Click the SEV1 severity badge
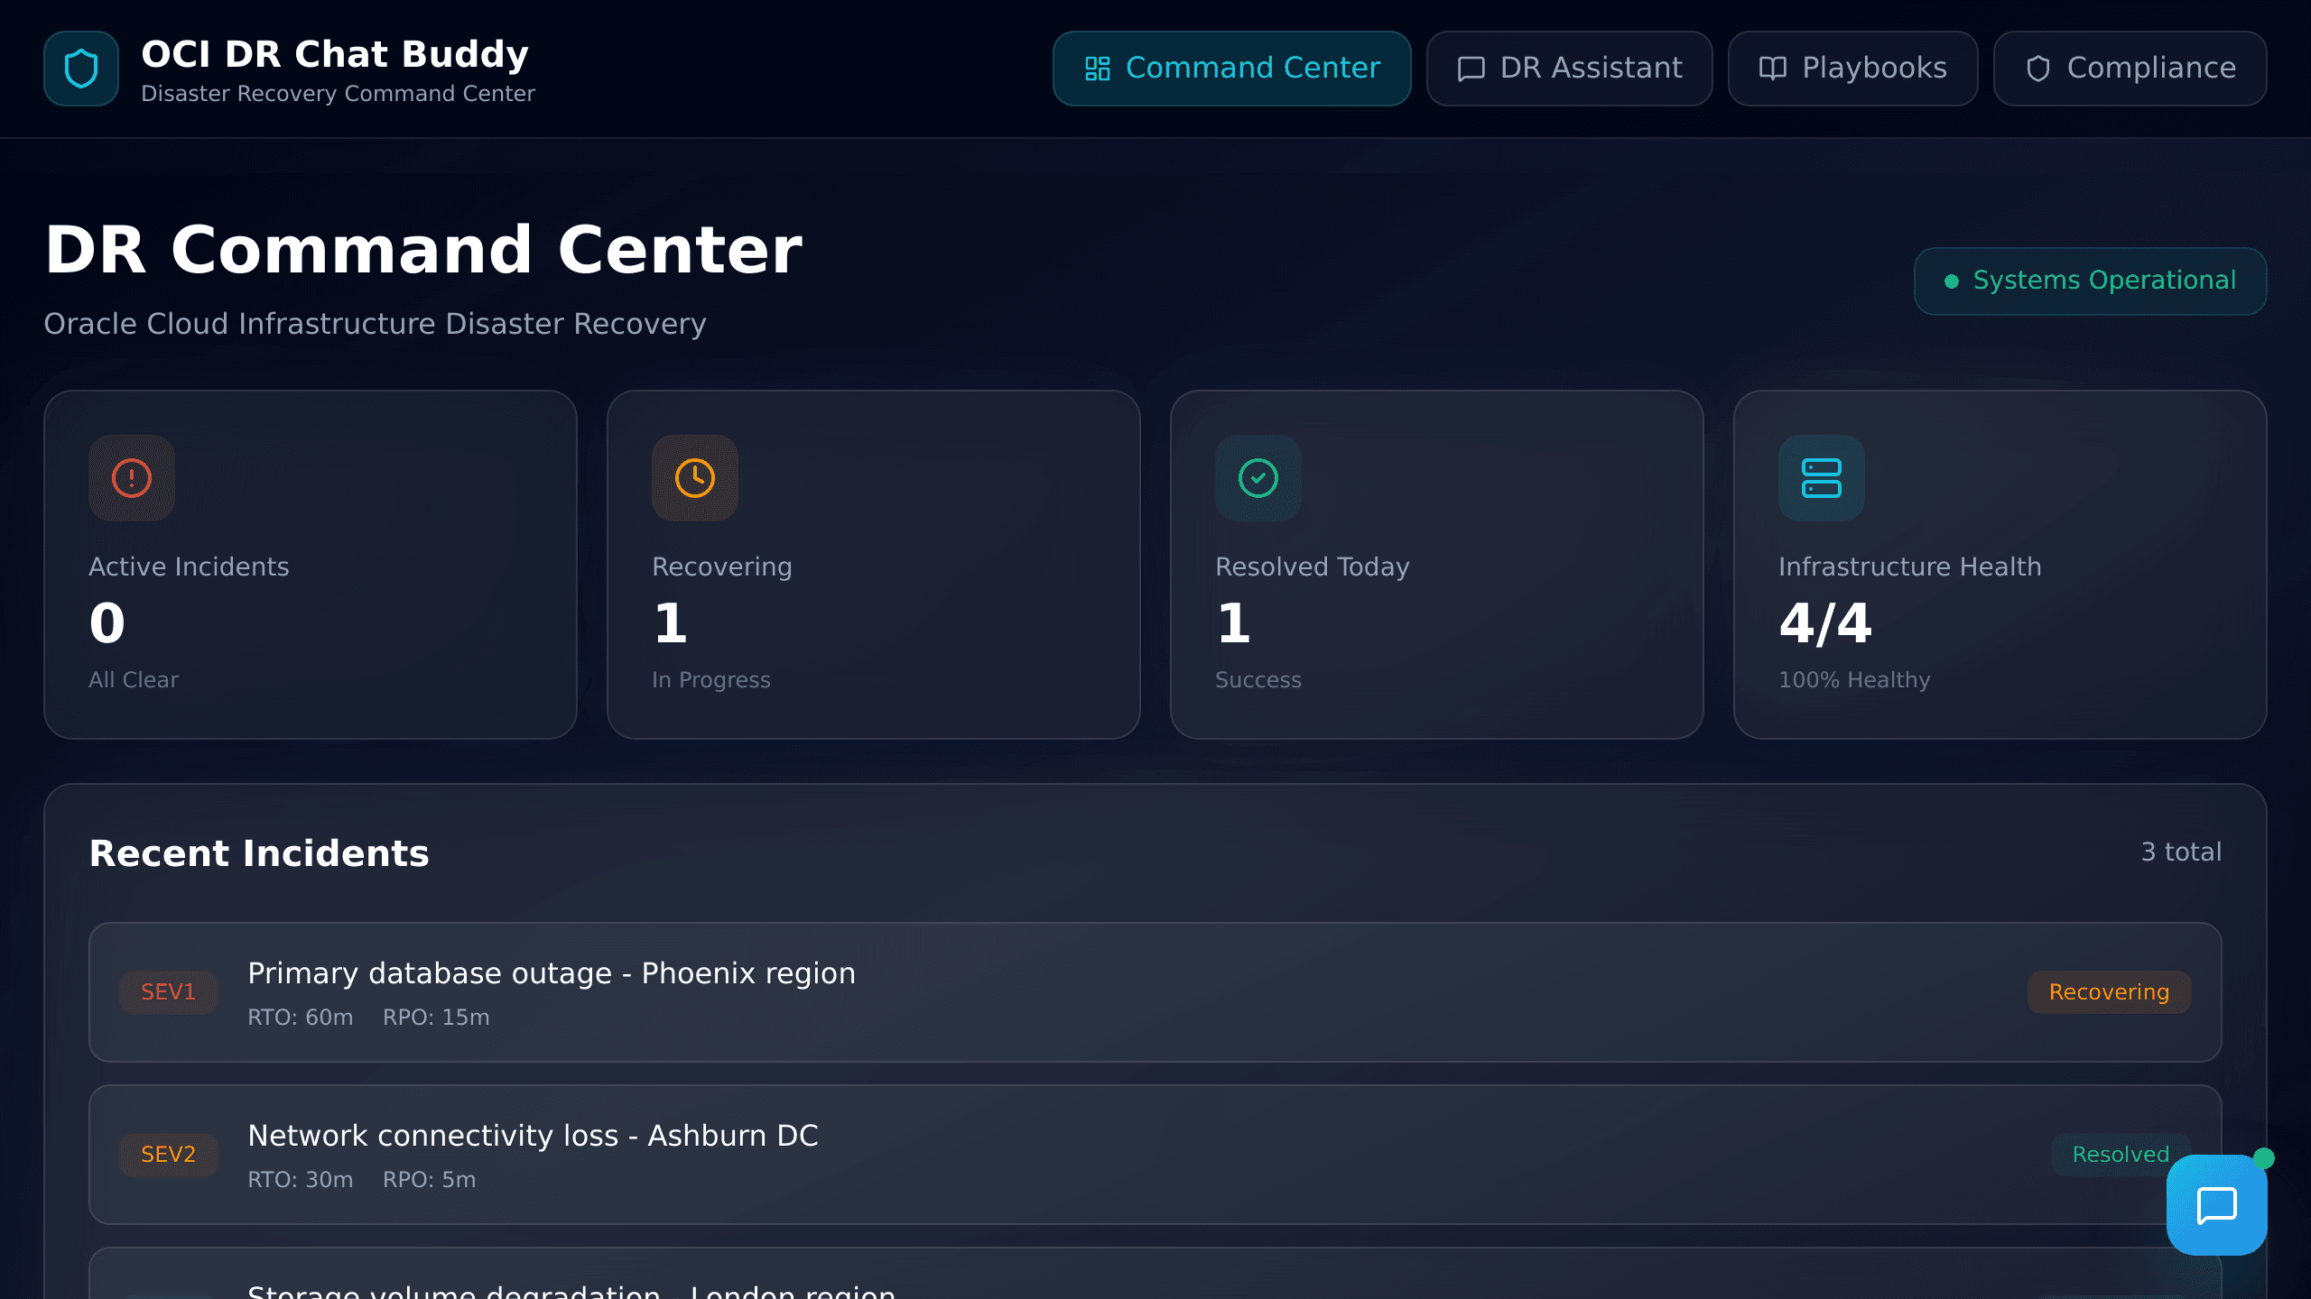This screenshot has height=1299, width=2311. click(x=169, y=992)
